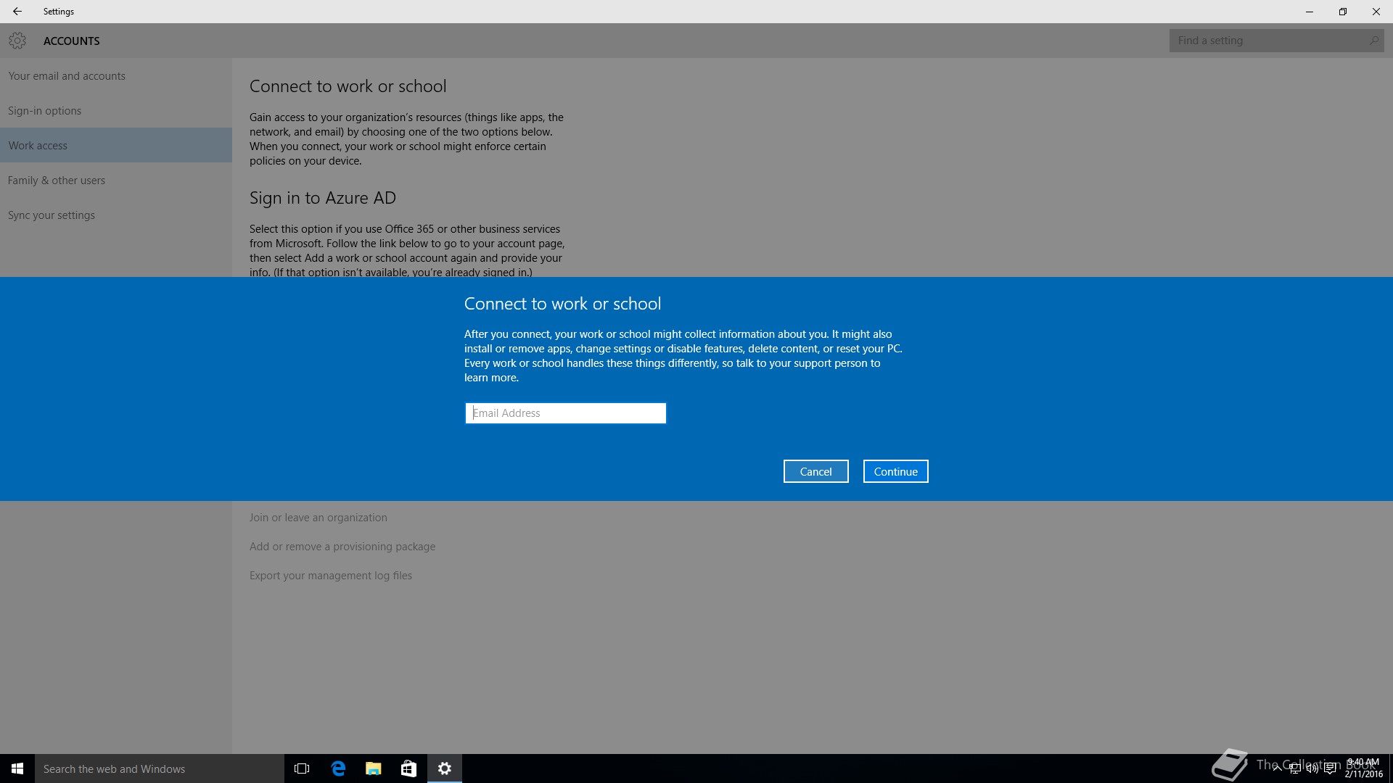The width and height of the screenshot is (1393, 783).
Task: Go back with the Settings back arrow
Action: coord(17,12)
